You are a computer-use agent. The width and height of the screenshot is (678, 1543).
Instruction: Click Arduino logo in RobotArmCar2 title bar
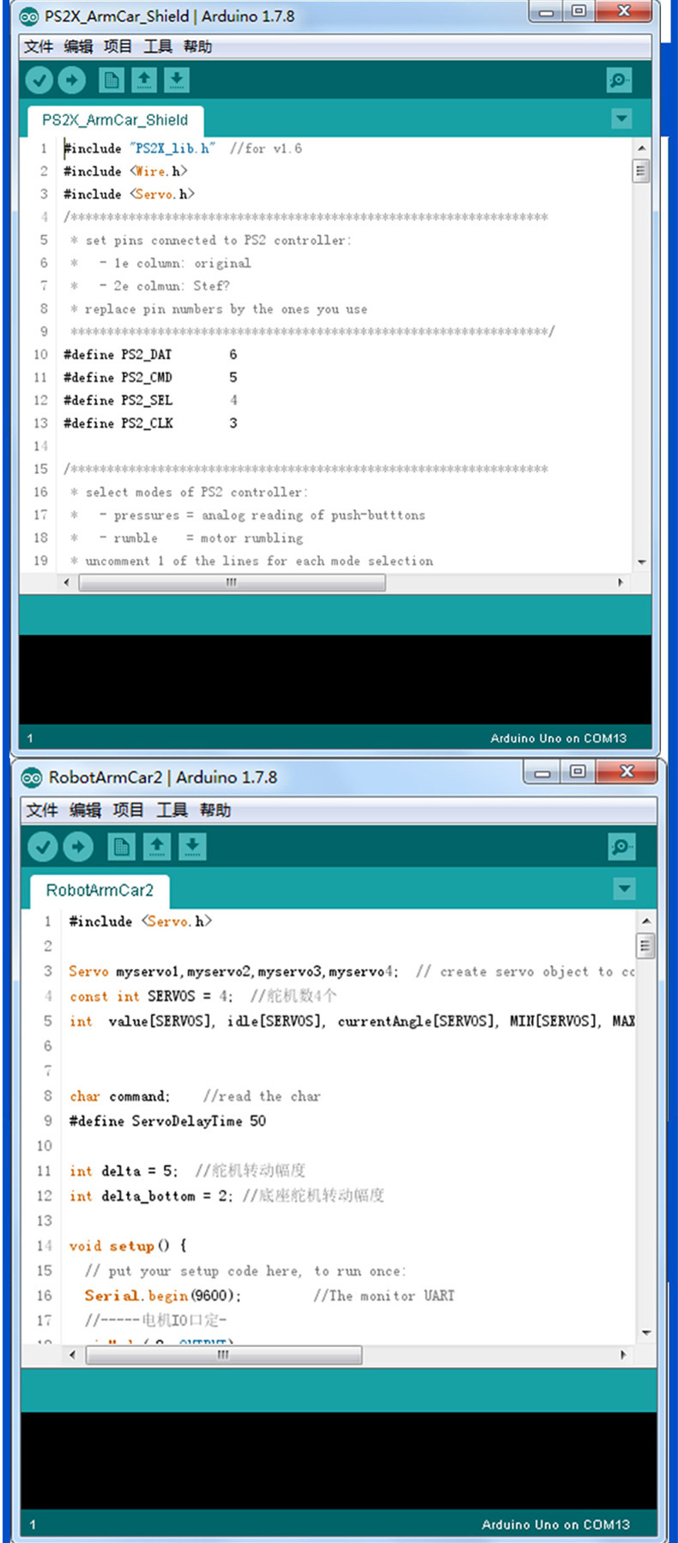tap(32, 777)
